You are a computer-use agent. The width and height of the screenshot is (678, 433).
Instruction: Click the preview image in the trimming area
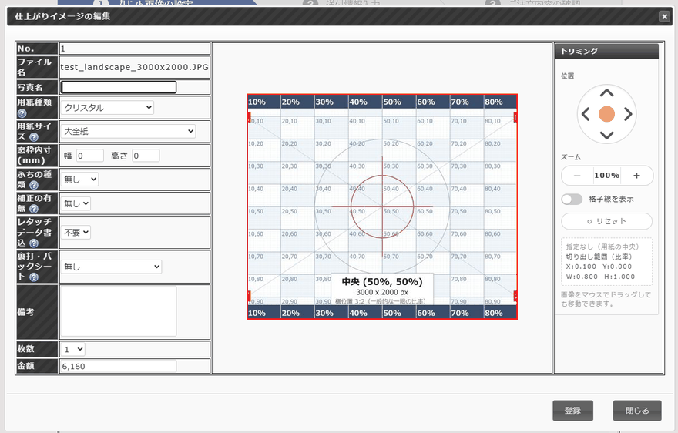tap(382, 206)
